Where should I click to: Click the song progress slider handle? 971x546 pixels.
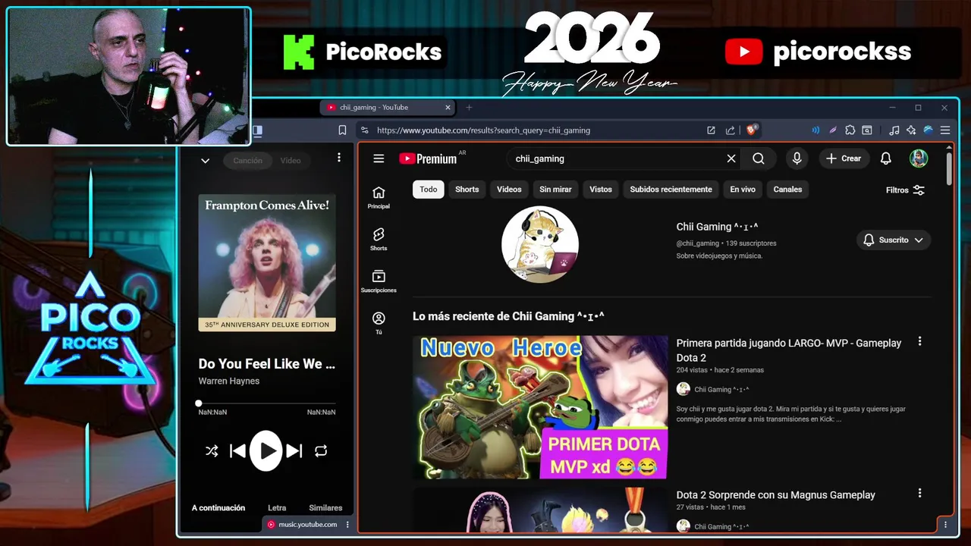[x=199, y=403]
